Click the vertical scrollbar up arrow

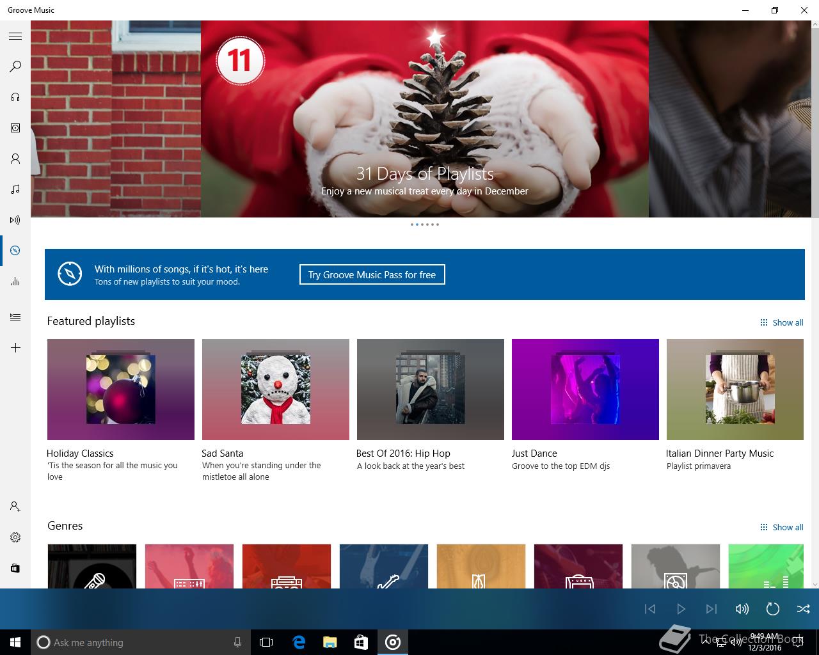[x=815, y=25]
